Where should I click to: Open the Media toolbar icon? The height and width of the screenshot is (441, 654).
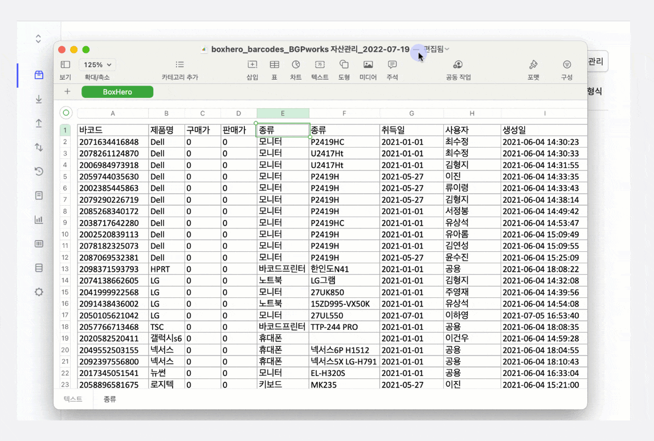368,64
